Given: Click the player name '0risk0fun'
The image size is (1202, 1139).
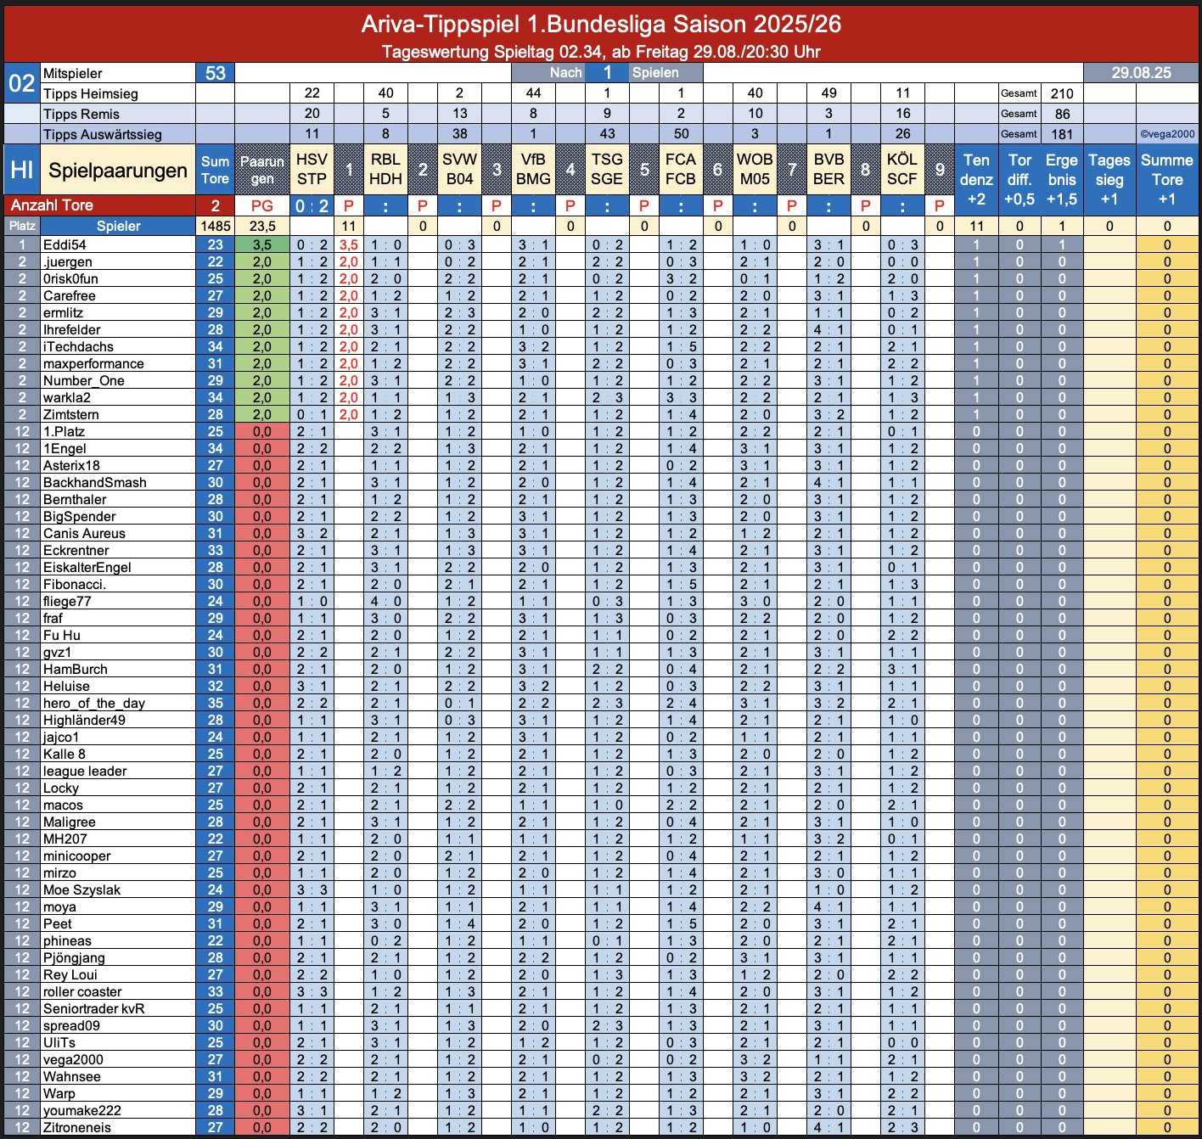Looking at the screenshot, I should tap(70, 278).
